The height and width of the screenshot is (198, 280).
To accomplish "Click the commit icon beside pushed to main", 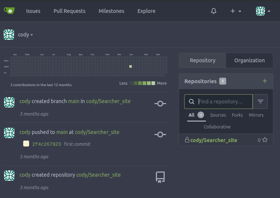I will click(x=160, y=135).
